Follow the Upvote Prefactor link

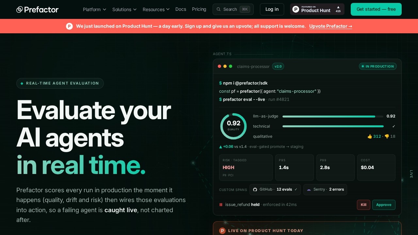[x=331, y=26]
